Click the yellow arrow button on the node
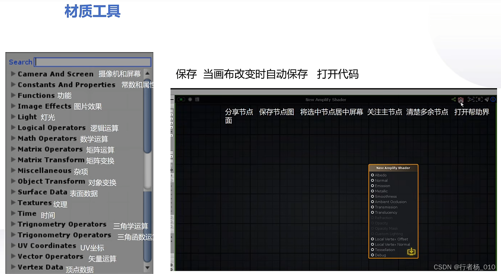The image size is (501, 274). tap(411, 252)
